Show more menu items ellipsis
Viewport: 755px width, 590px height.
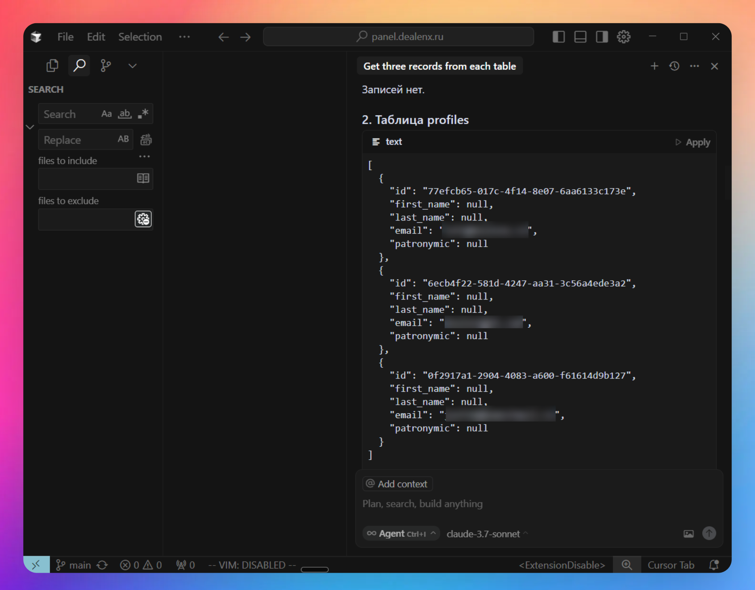[x=184, y=37]
